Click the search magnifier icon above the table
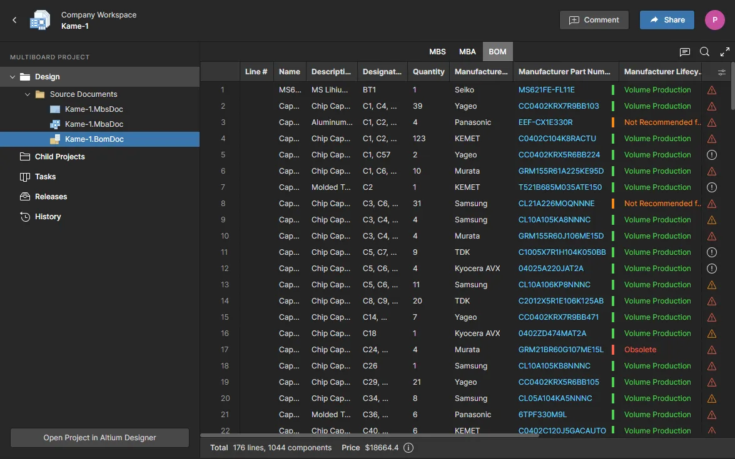The image size is (735, 459). coord(704,52)
